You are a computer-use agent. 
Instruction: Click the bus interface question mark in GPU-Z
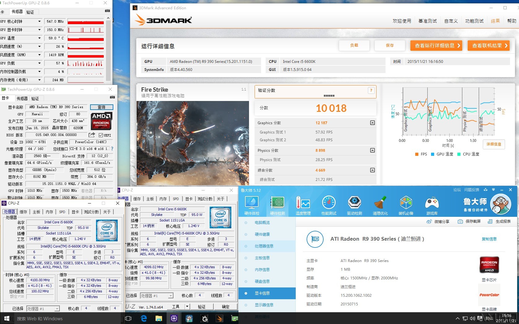(112, 149)
